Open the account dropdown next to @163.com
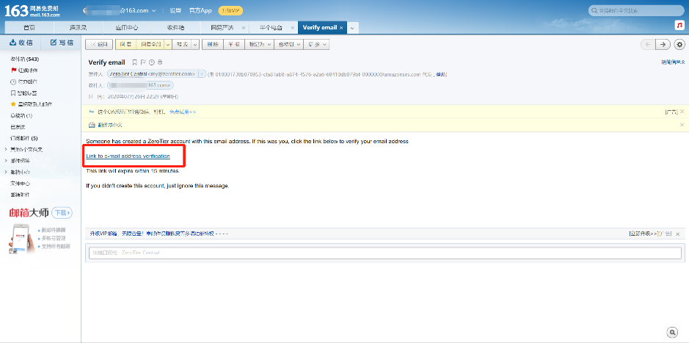The image size is (689, 343). click(x=153, y=10)
